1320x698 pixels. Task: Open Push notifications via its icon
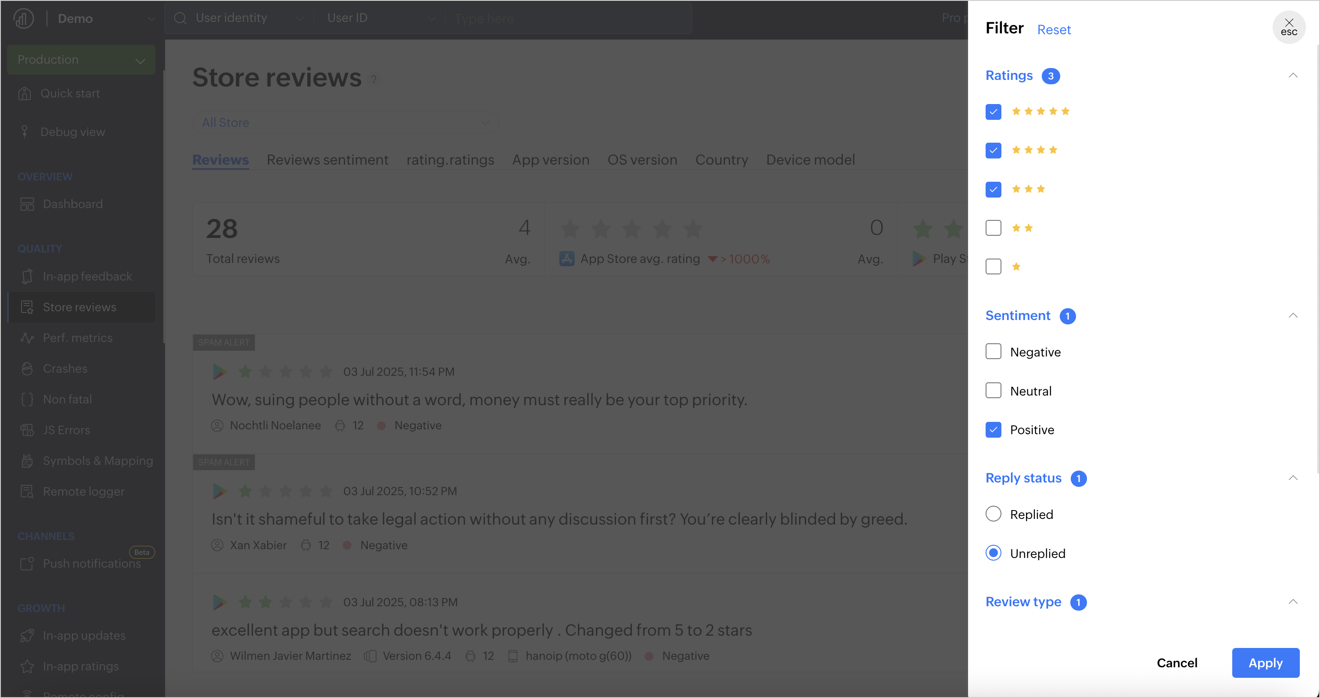27,563
